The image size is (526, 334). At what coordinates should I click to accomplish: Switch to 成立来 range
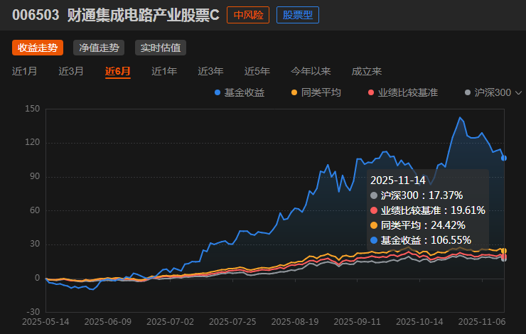pos(367,71)
